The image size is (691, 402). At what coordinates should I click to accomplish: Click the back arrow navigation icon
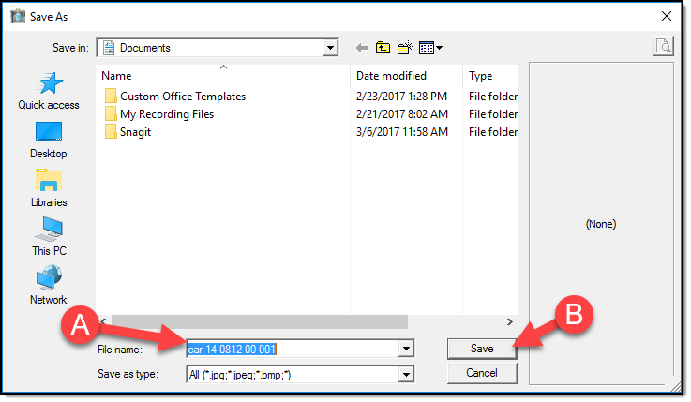361,48
